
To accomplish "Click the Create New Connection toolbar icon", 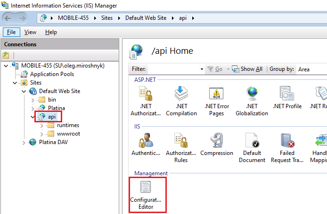I will tap(6, 55).
